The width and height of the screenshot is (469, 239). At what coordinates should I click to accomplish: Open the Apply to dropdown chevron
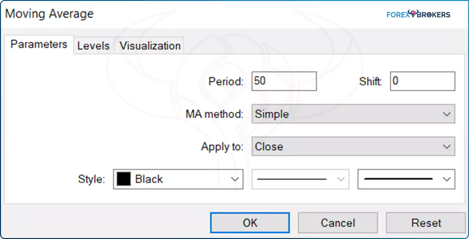tap(447, 147)
